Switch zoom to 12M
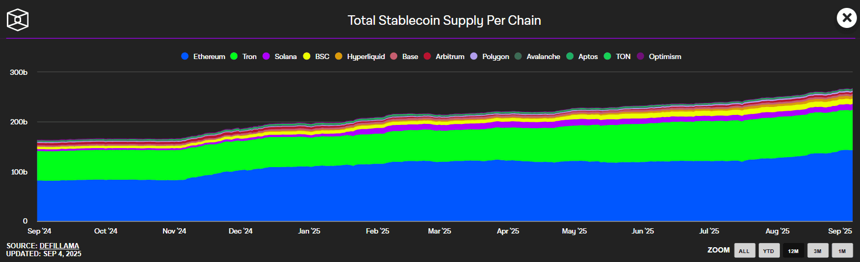 coord(793,251)
